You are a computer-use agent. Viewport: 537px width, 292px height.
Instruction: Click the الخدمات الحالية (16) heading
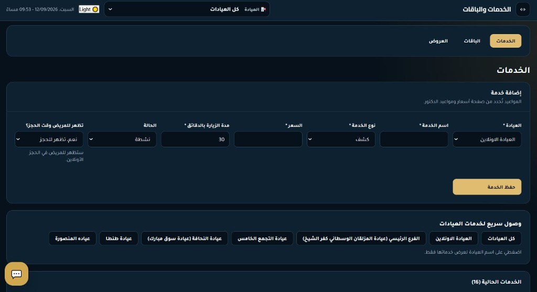[496, 282]
